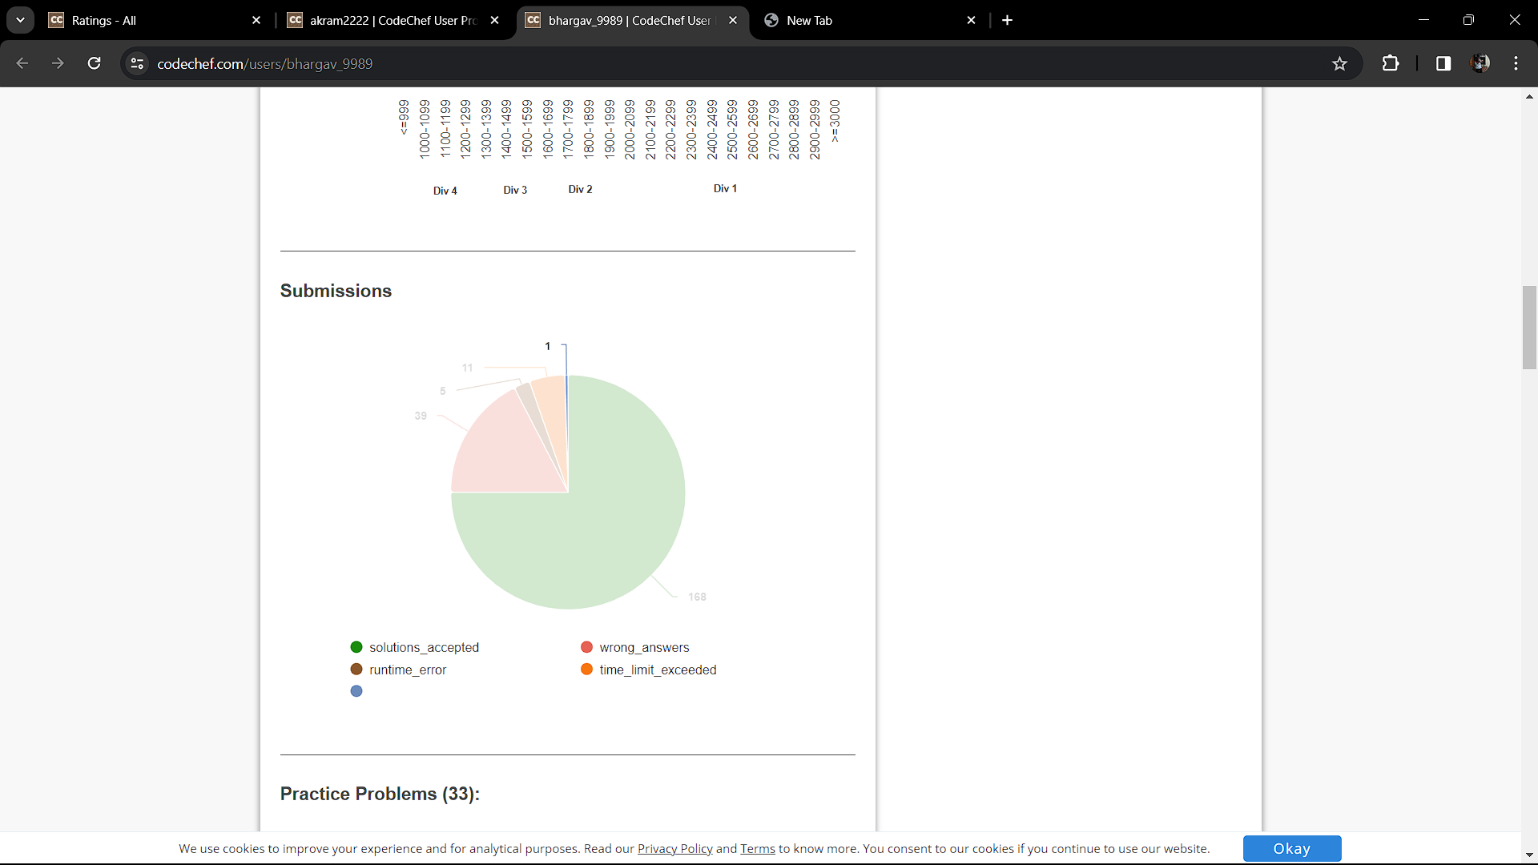Toggle the solutions_accepted legend item
Image resolution: width=1538 pixels, height=865 pixels.
click(x=423, y=647)
